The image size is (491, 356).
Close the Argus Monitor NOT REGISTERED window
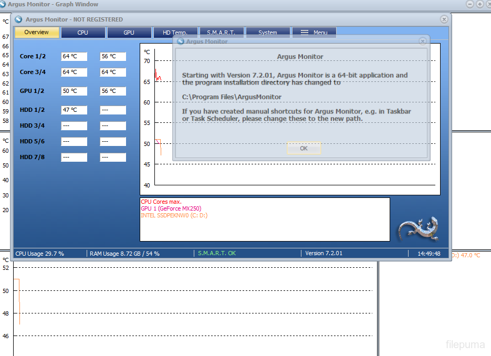(x=444, y=19)
